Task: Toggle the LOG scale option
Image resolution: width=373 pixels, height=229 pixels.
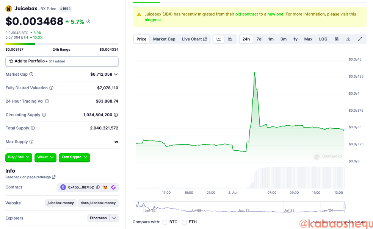Action: pyautogui.click(x=323, y=39)
